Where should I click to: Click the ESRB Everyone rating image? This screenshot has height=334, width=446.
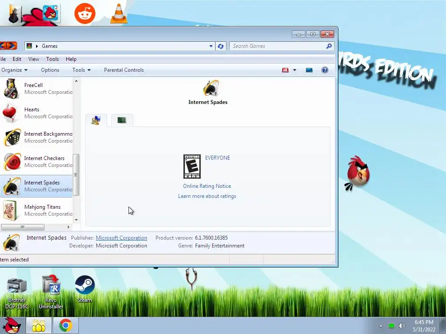point(192,167)
